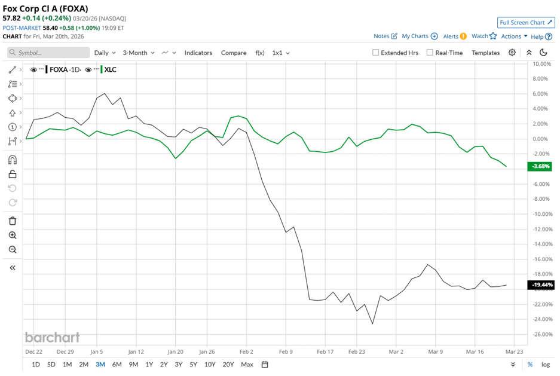This screenshot has width=560, height=376.
Task: Switch axis to percent scale
Action: (530, 365)
